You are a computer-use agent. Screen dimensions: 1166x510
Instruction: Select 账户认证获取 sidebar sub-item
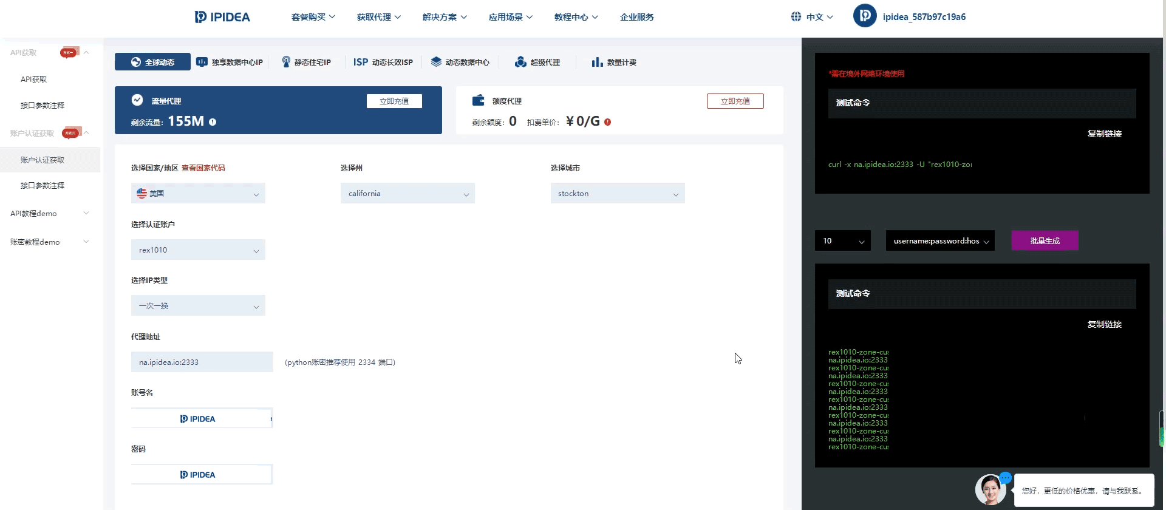coord(50,160)
